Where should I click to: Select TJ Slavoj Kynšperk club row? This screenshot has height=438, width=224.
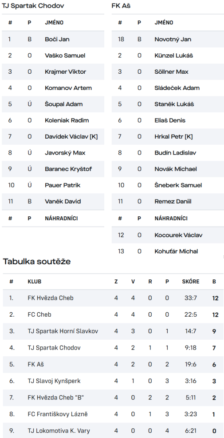113,381
